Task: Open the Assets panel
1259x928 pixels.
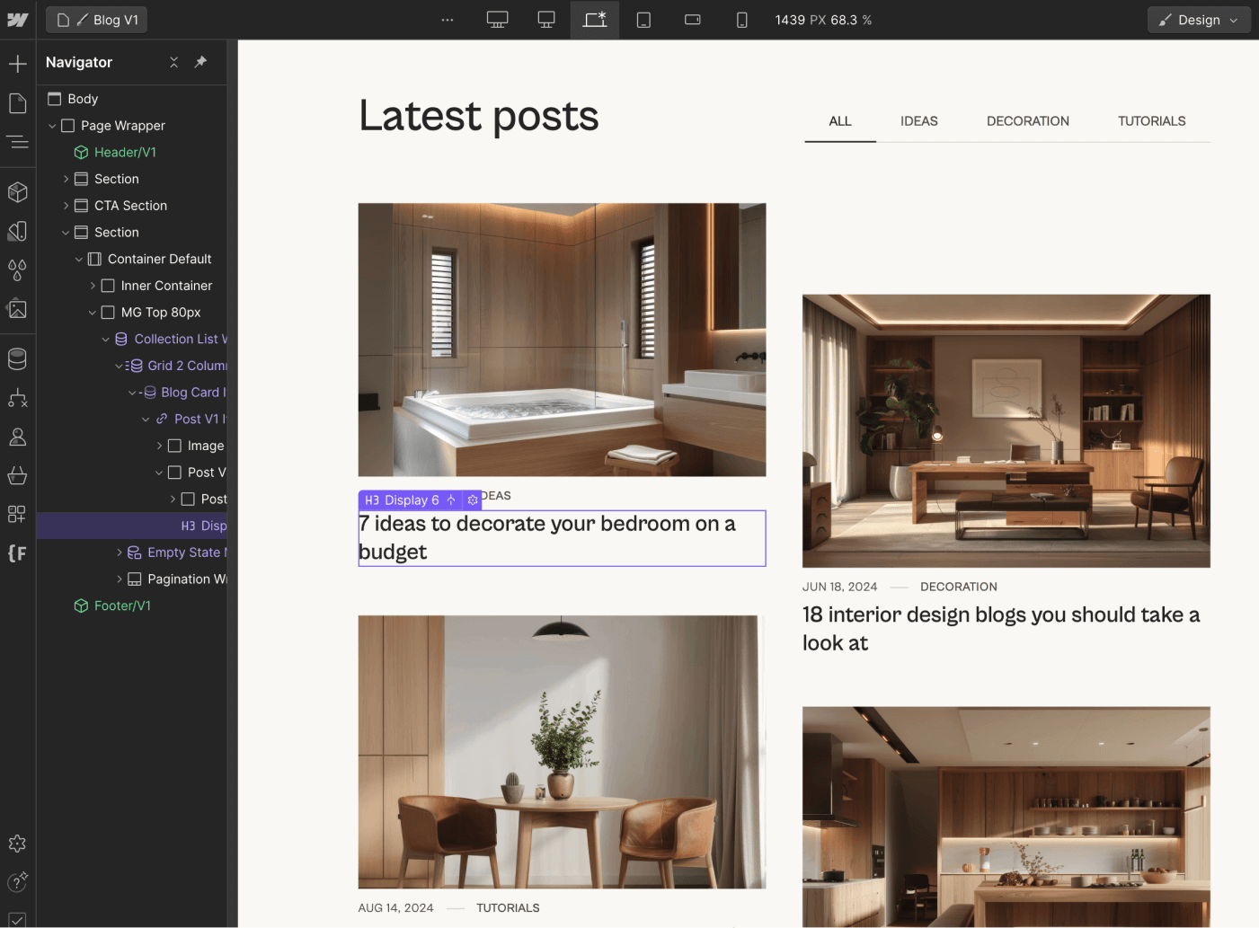Action: (x=16, y=309)
